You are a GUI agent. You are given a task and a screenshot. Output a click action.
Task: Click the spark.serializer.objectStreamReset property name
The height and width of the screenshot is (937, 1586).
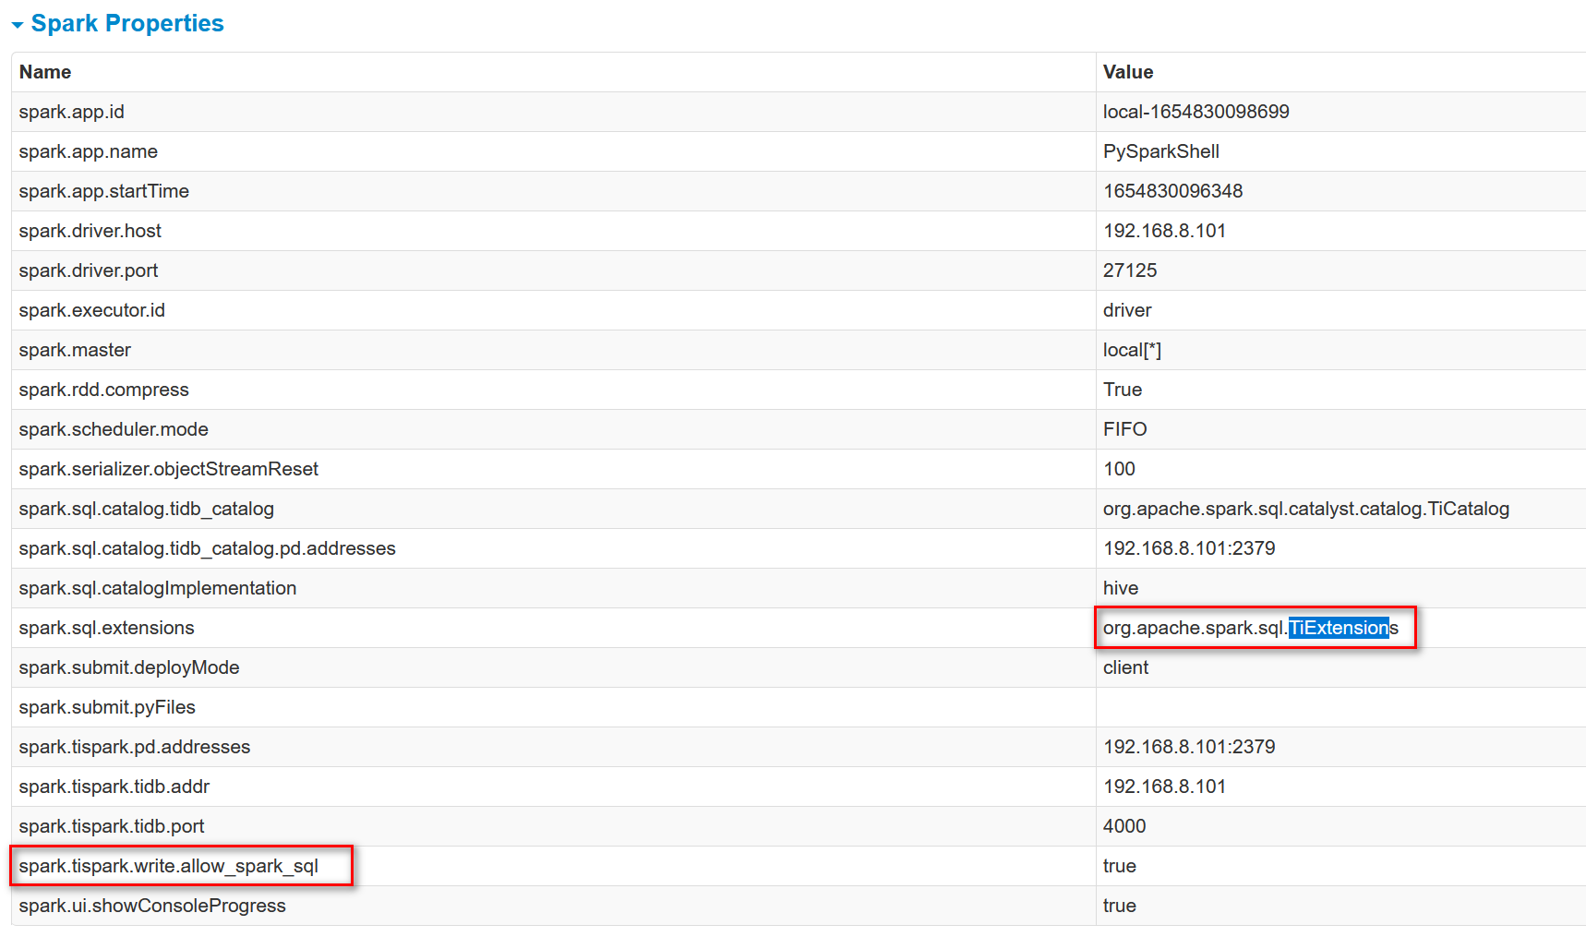pos(169,469)
